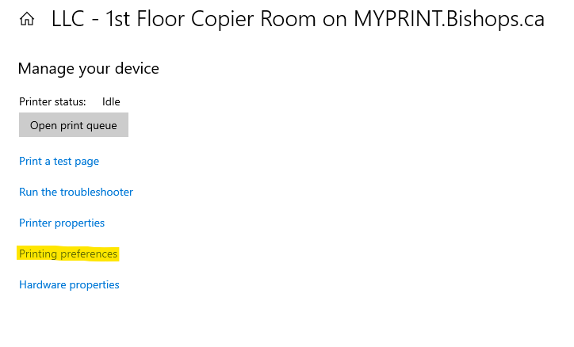Print a test page
Screen dimensions: 574x347
pyautogui.click(x=59, y=161)
